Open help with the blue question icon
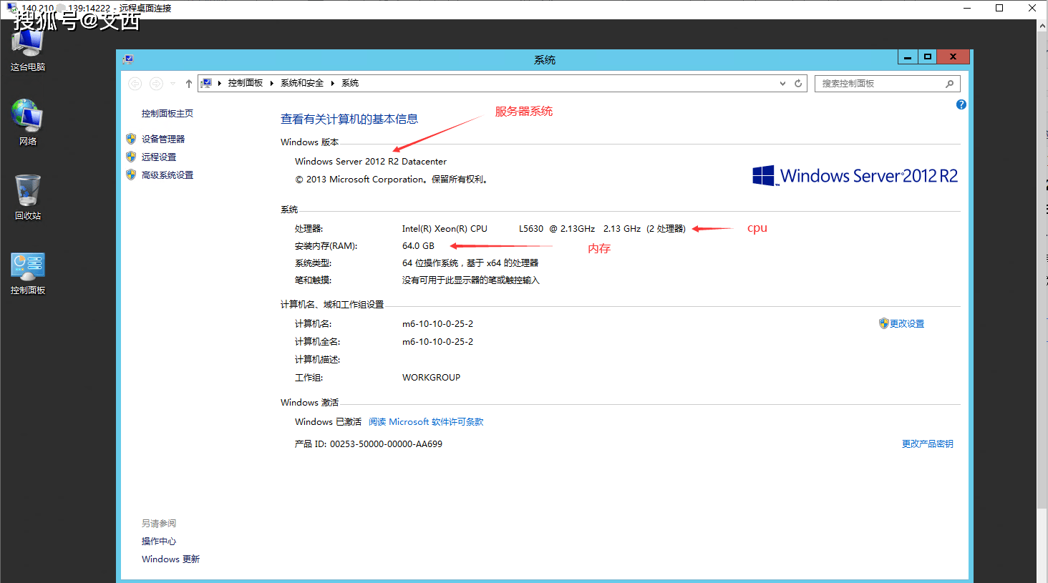Image resolution: width=1048 pixels, height=583 pixels. [961, 104]
